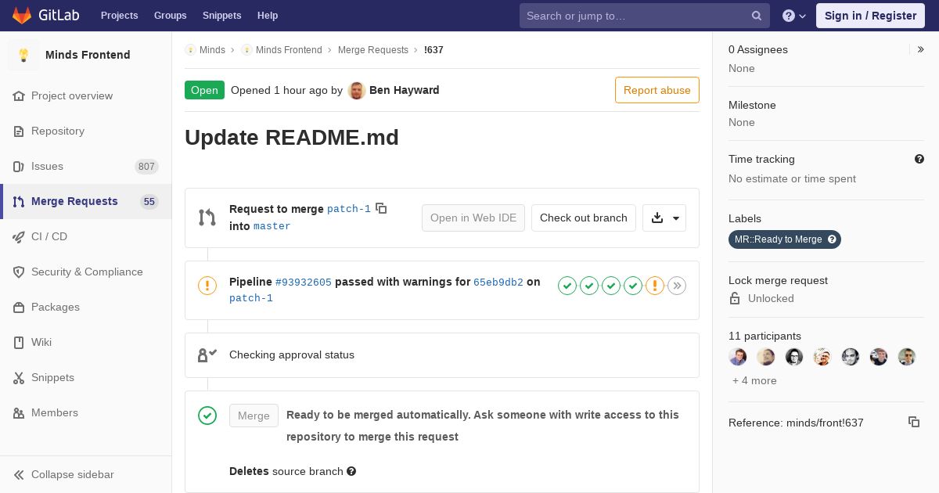This screenshot has width=939, height=493.
Task: Focus the Search or jump to field
Action: tap(645, 16)
